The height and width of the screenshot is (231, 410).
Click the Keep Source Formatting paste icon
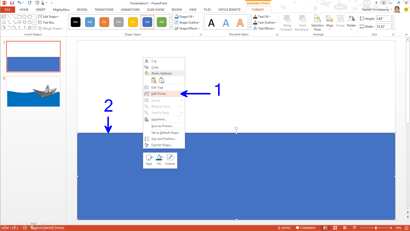[154, 80]
